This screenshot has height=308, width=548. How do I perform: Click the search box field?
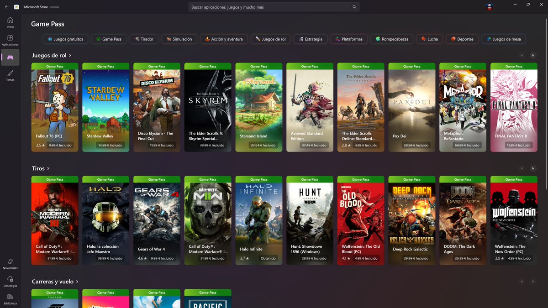tap(274, 7)
